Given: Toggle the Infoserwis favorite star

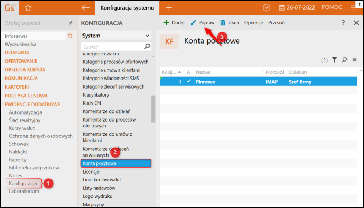Looking at the screenshot, I should (x=70, y=36).
